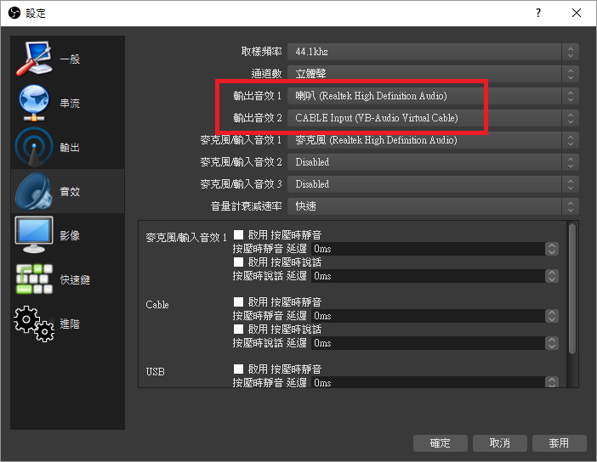This screenshot has height=462, width=597.
Task: Open the 麥克風/輸入音效 1 device dropdown
Action: (x=433, y=140)
